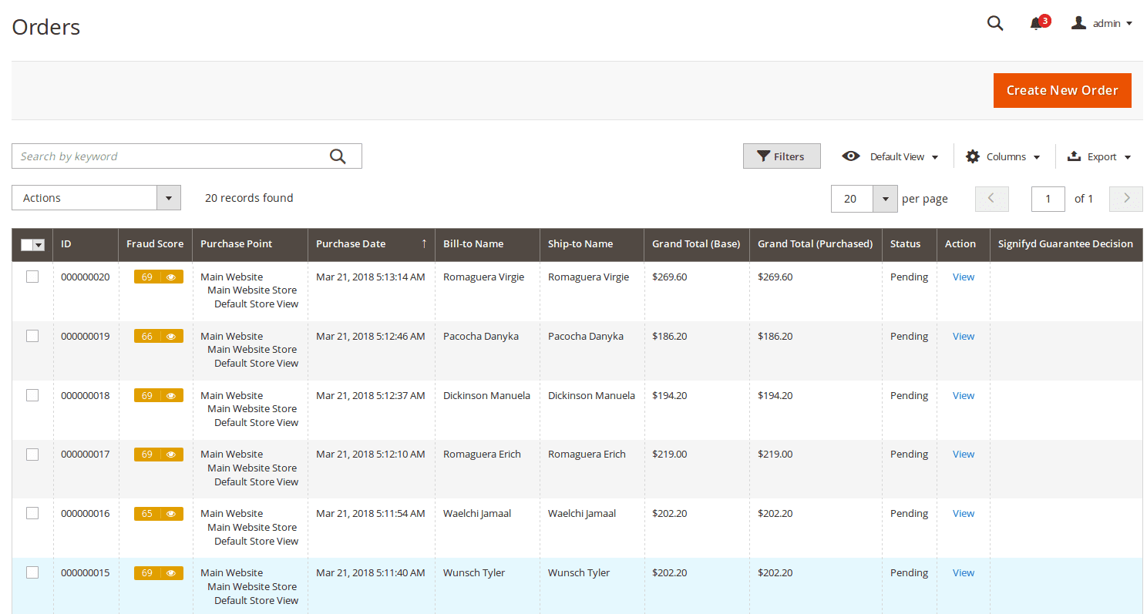1147x614 pixels.
Task: Click the fraud score eye icon for order 000000016
Action: 171,514
